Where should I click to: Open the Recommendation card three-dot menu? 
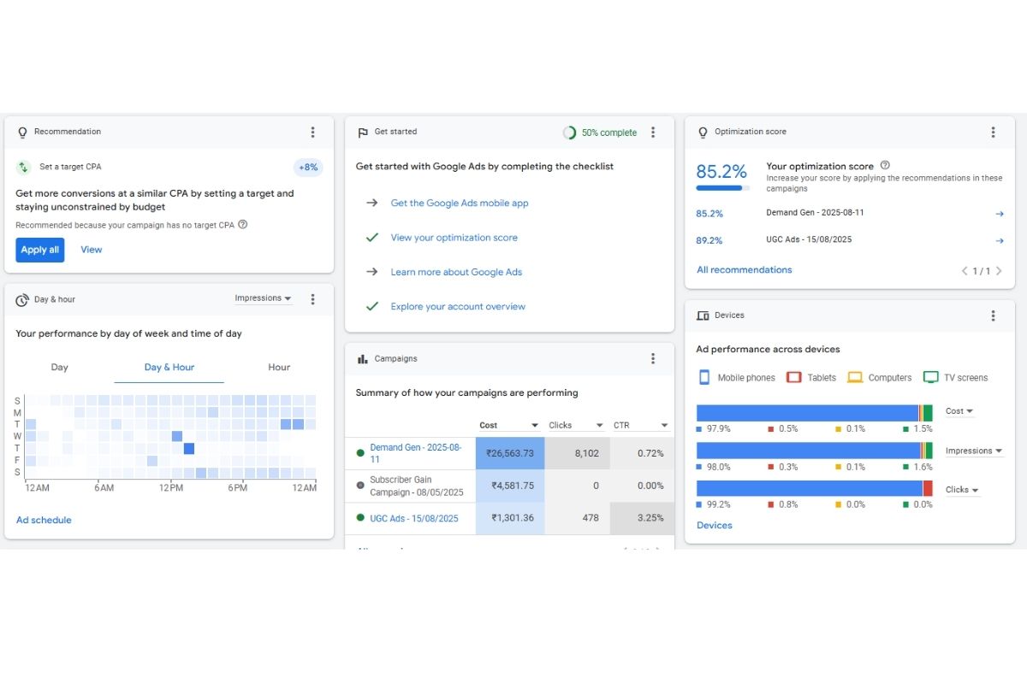click(x=312, y=133)
